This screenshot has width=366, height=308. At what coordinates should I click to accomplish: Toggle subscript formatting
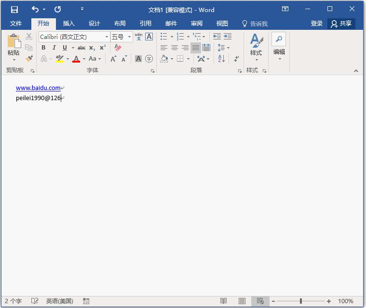pos(92,48)
